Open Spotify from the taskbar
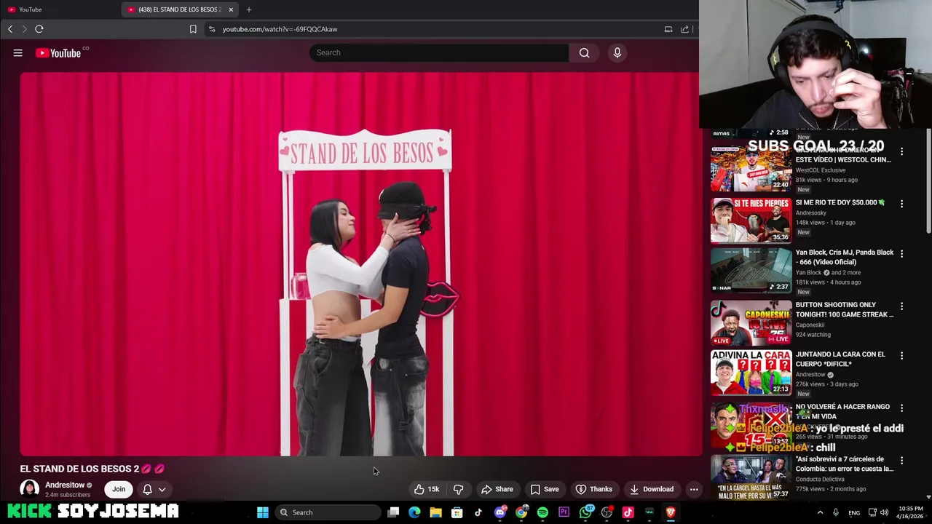 point(542,512)
